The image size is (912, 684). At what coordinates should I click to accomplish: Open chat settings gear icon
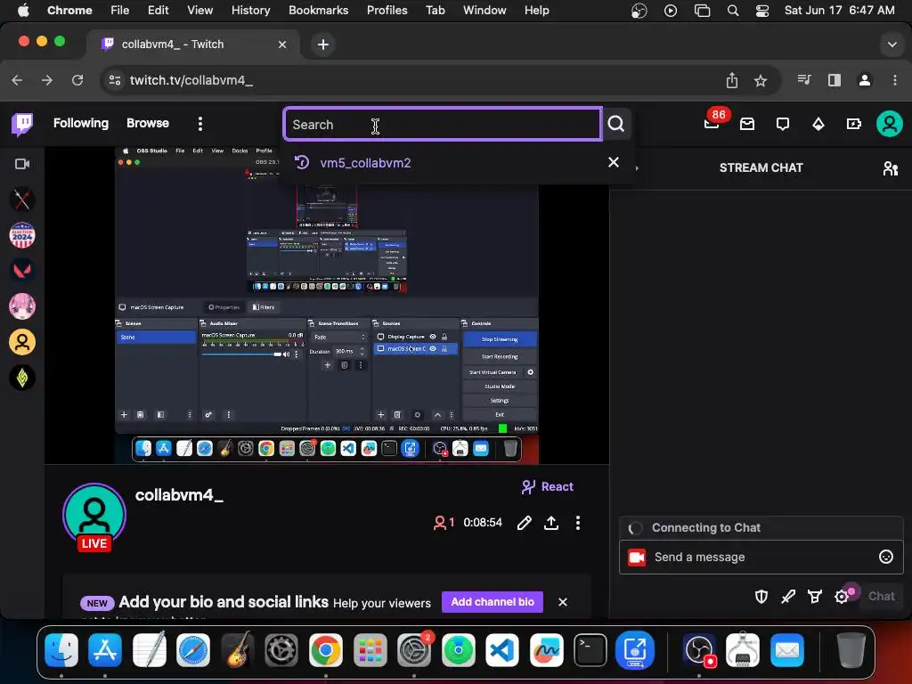pyautogui.click(x=842, y=596)
